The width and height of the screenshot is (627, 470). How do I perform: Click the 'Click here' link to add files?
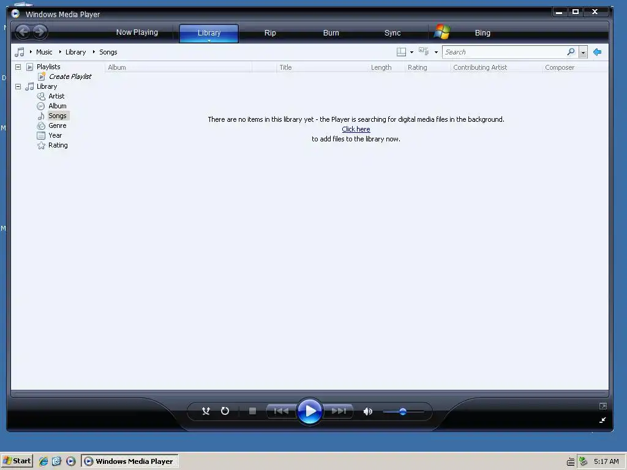(x=356, y=129)
